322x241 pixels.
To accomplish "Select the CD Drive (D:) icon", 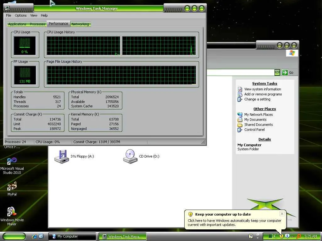I will (x=130, y=156).
